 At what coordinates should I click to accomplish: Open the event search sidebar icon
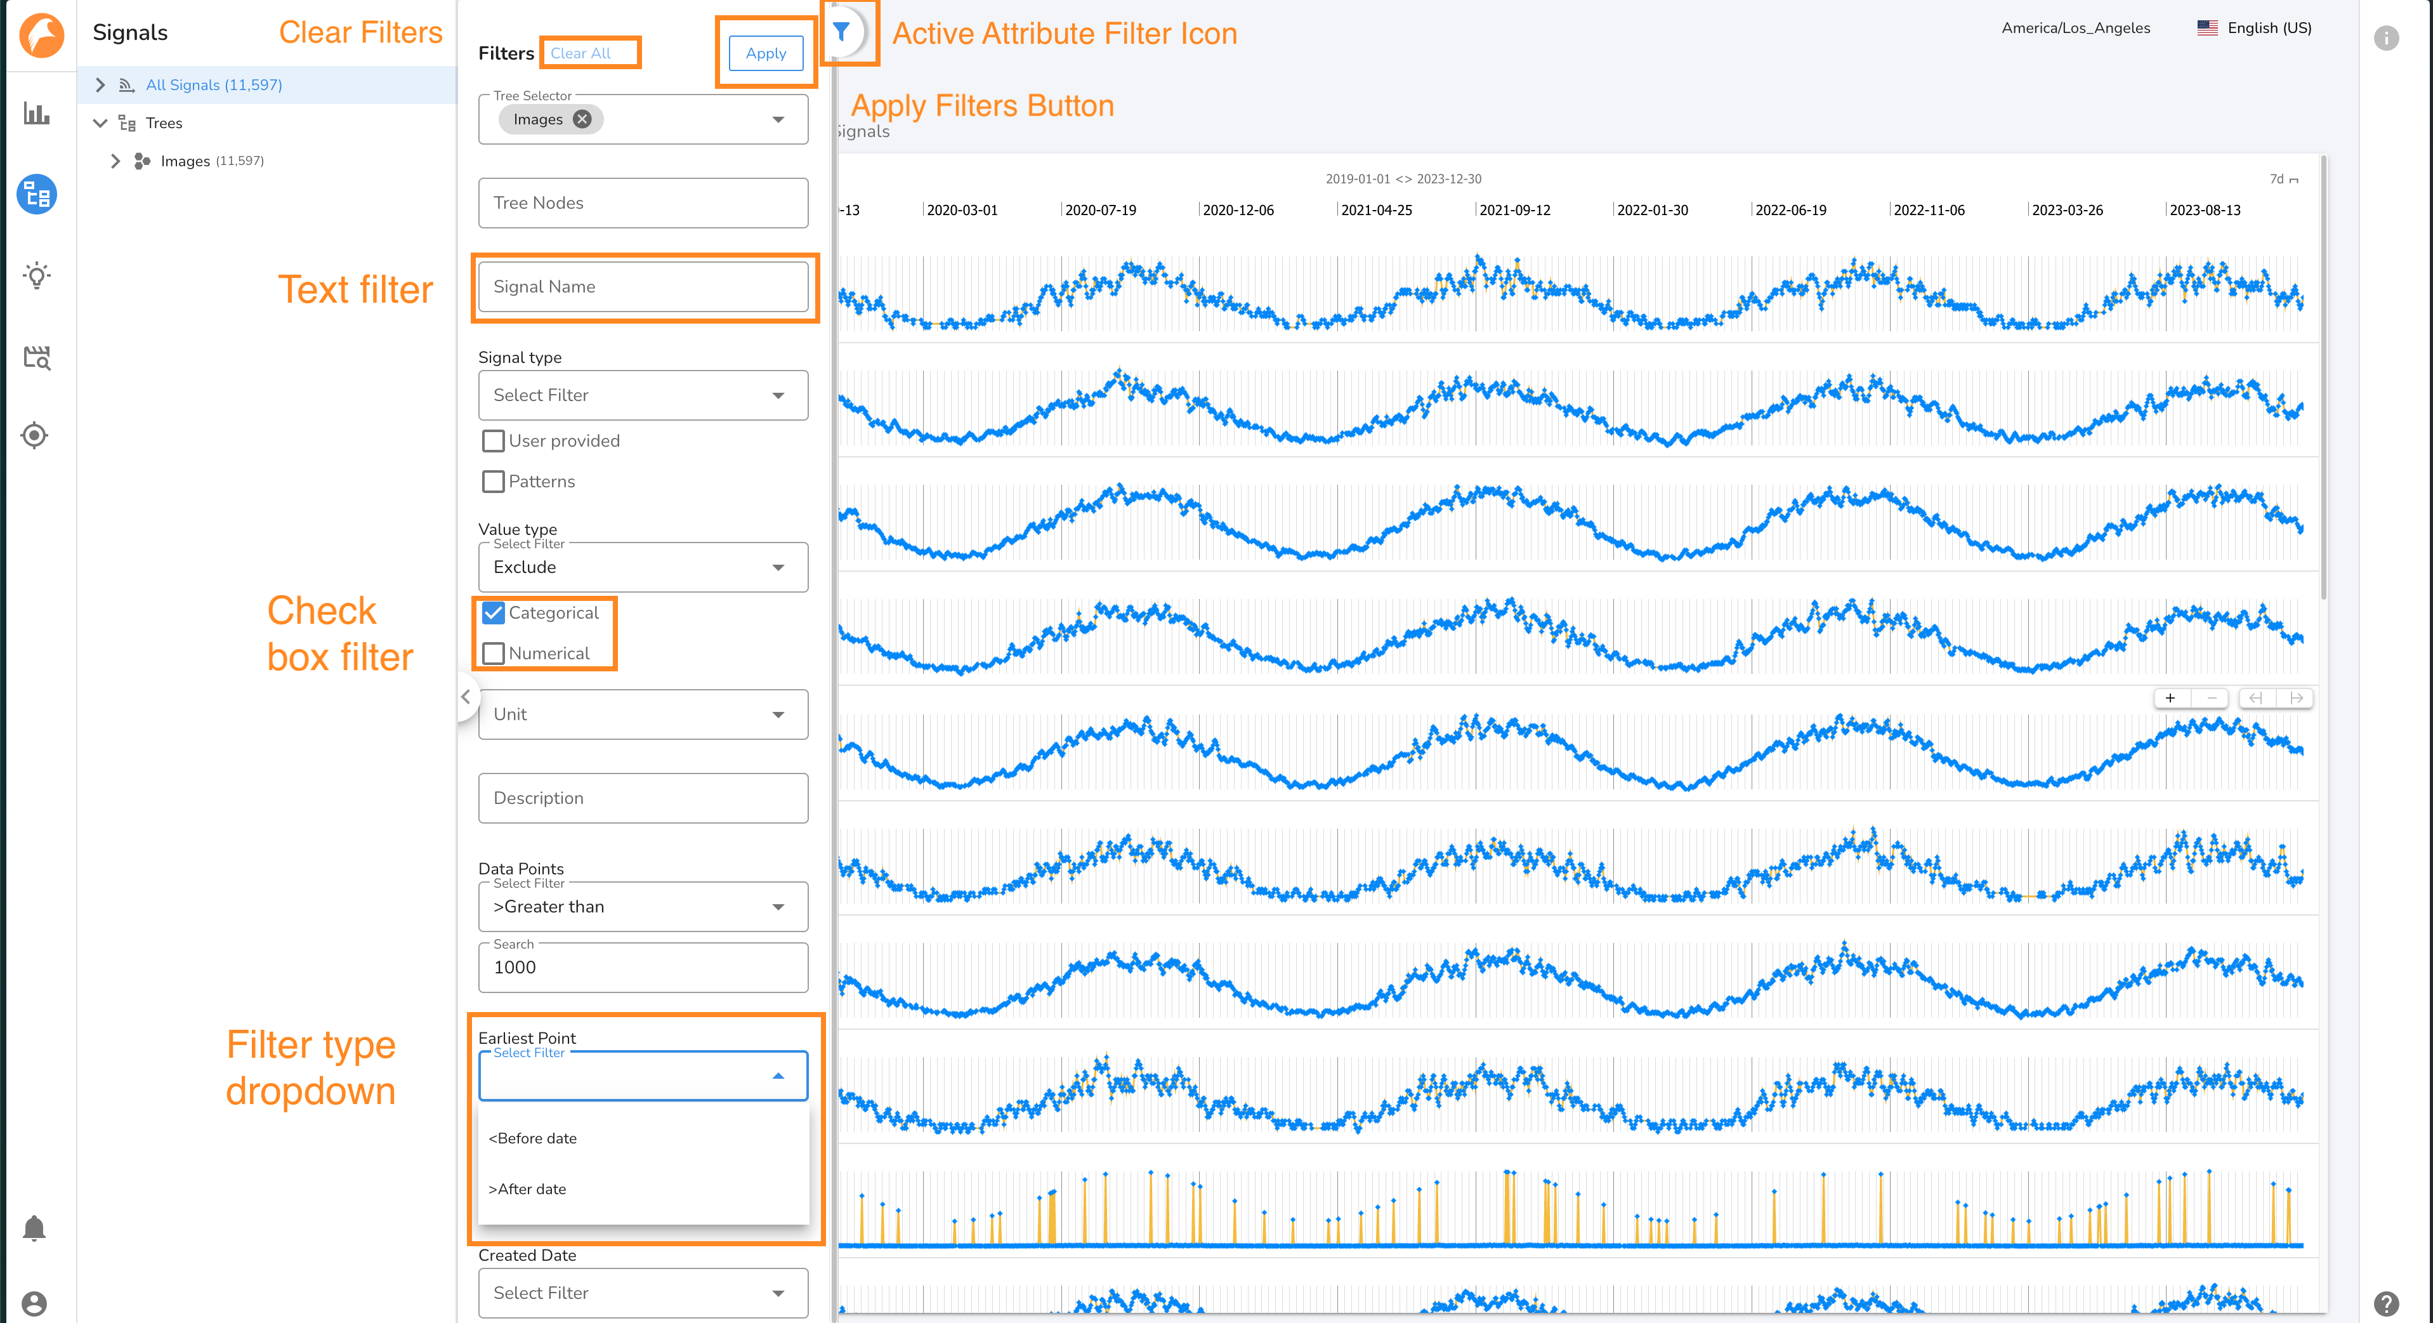[x=37, y=357]
